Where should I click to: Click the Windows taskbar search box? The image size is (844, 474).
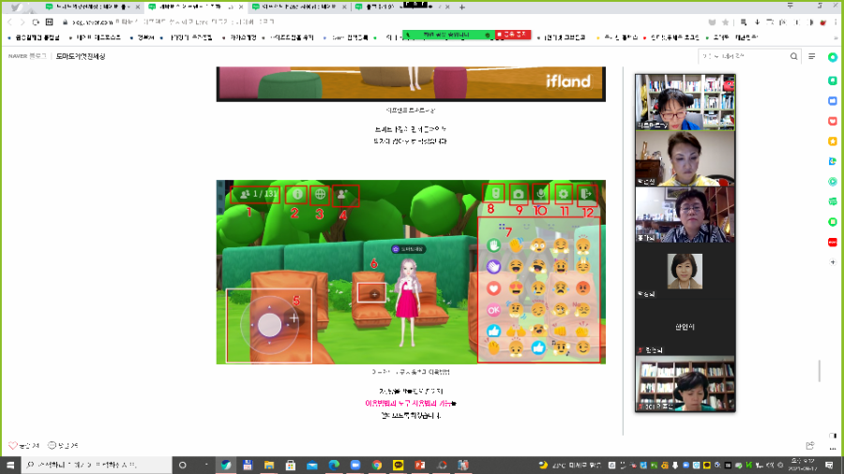97,465
